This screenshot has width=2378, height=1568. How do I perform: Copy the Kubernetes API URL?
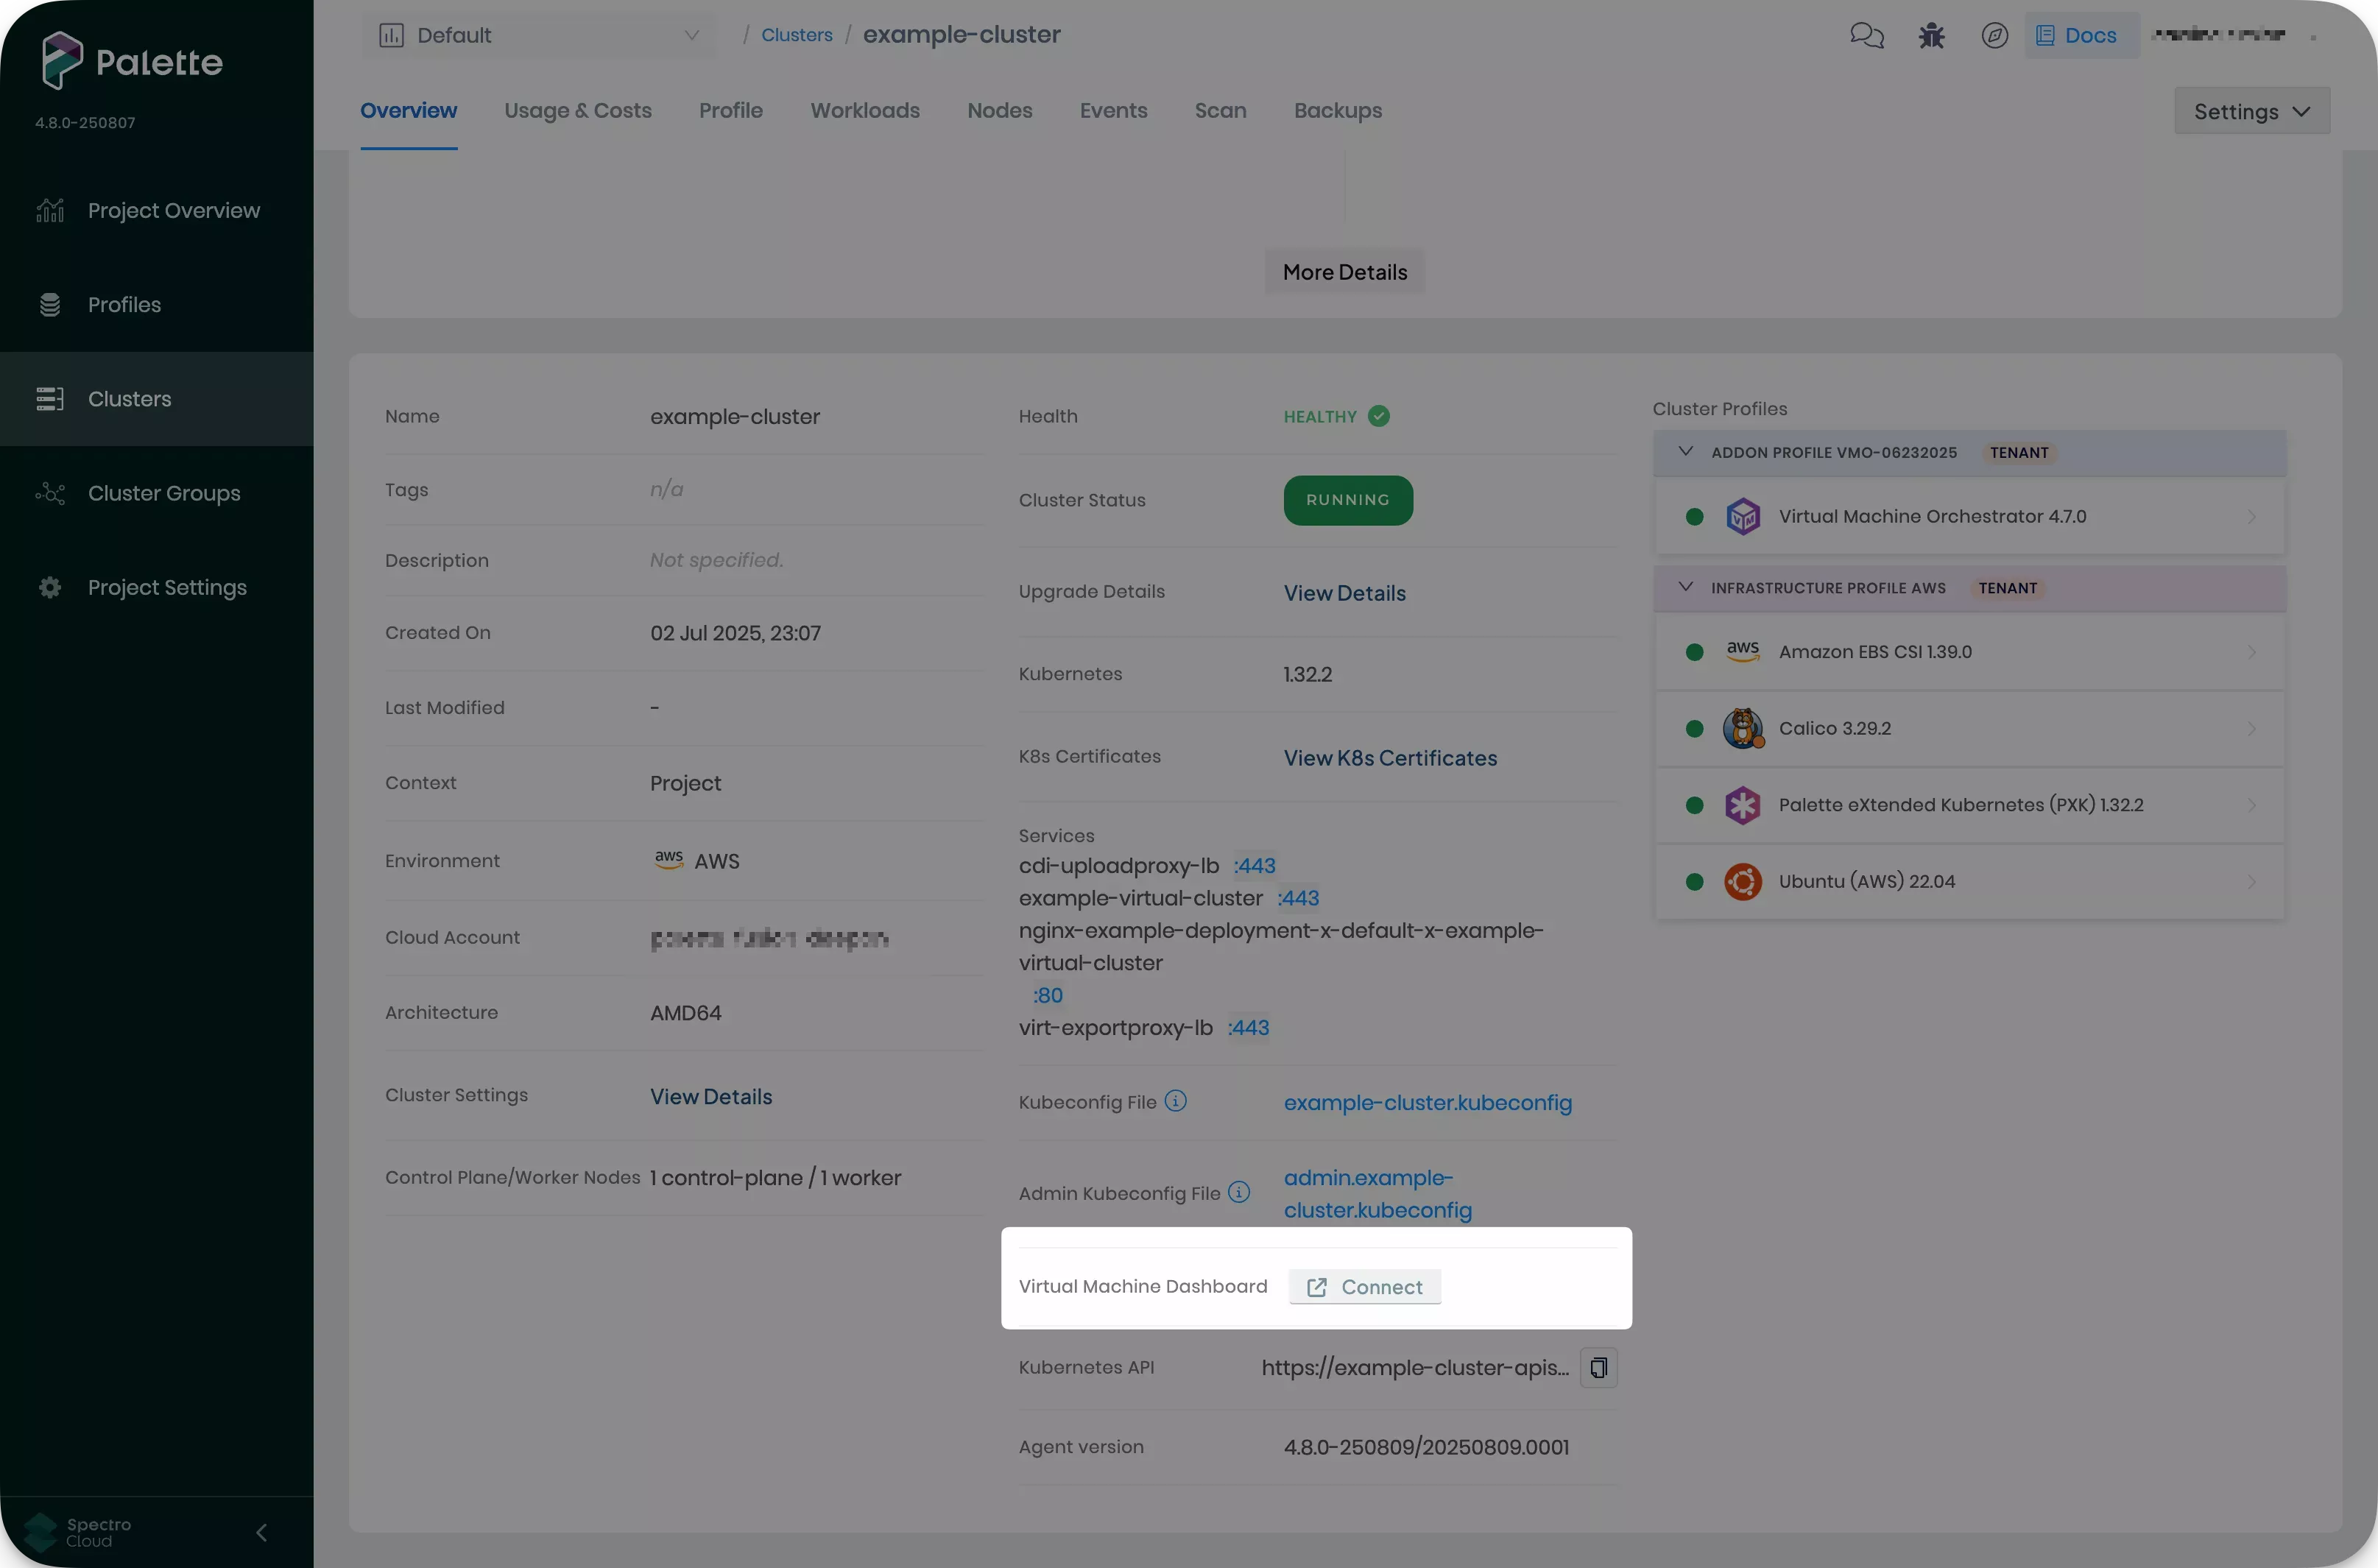click(x=1598, y=1367)
